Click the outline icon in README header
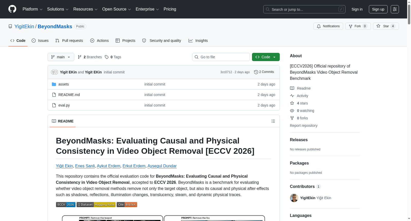Viewport: 411px width, 221px height. 273,121
